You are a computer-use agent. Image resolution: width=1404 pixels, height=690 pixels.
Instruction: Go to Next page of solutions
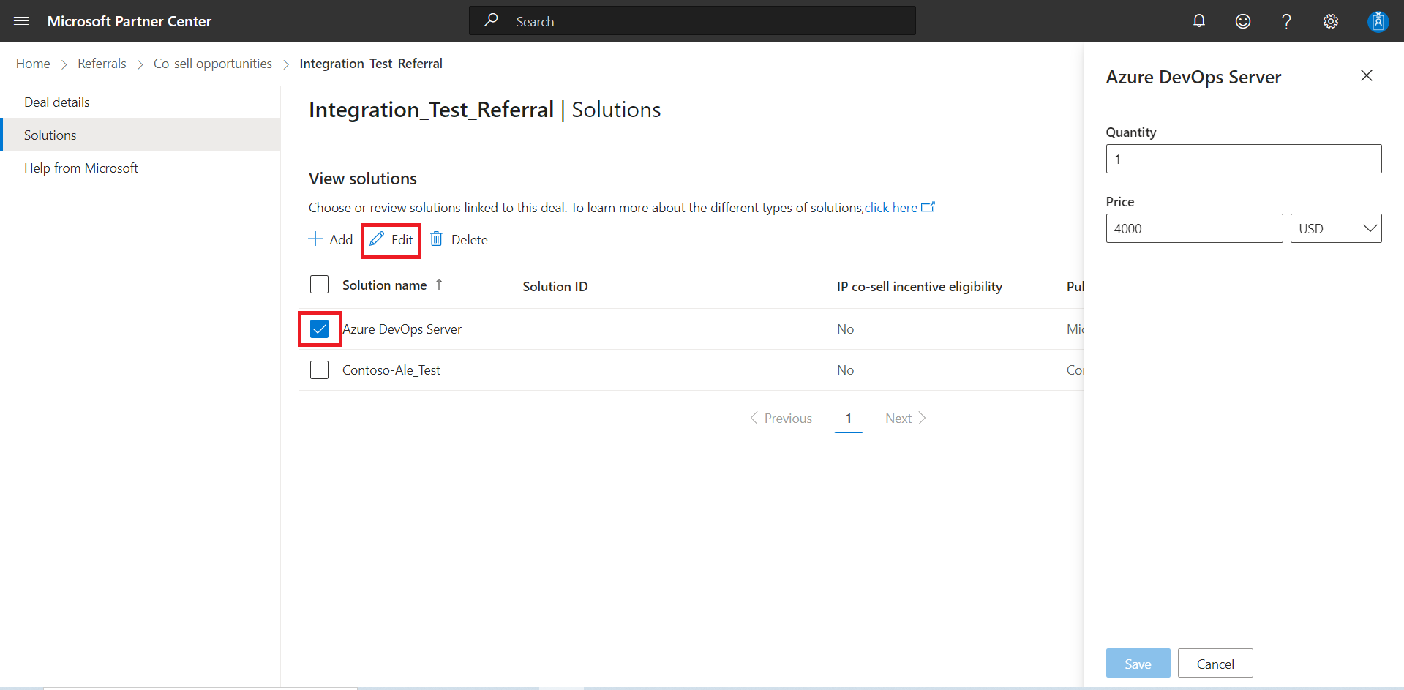906,419
